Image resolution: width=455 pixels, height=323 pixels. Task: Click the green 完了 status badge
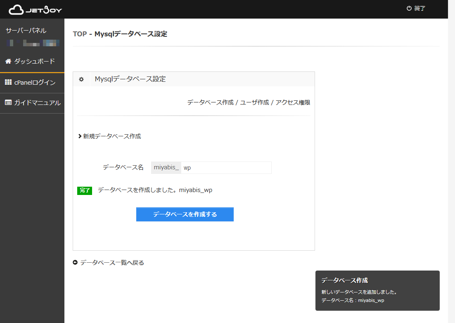84,190
